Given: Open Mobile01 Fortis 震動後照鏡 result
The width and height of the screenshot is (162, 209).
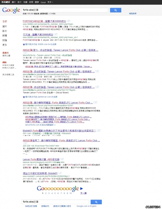Looking at the screenshot, I should 59,131.
